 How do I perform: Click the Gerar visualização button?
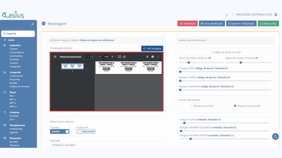pos(212,24)
